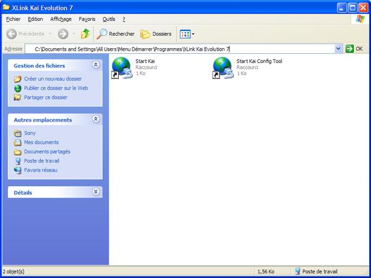Click Partager ce dossier link

[x=46, y=97]
